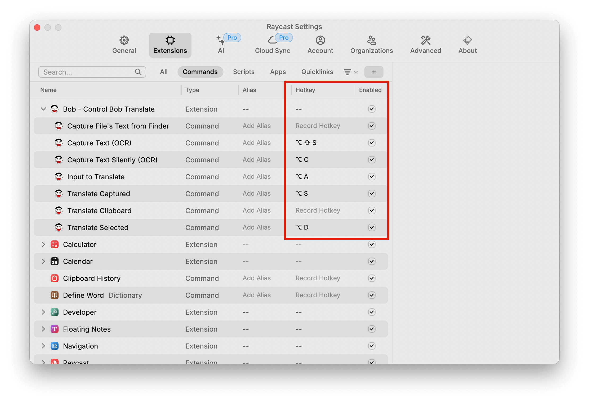This screenshot has height=403, width=589.
Task: Click the Developer hammer icon
Action: click(55, 312)
